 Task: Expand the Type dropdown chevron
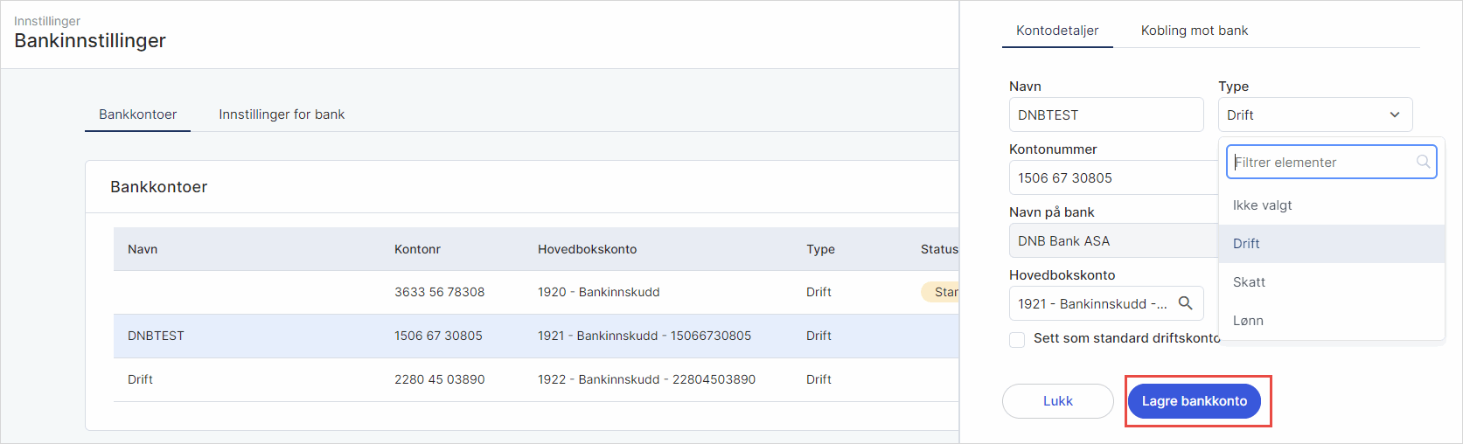(x=1395, y=114)
